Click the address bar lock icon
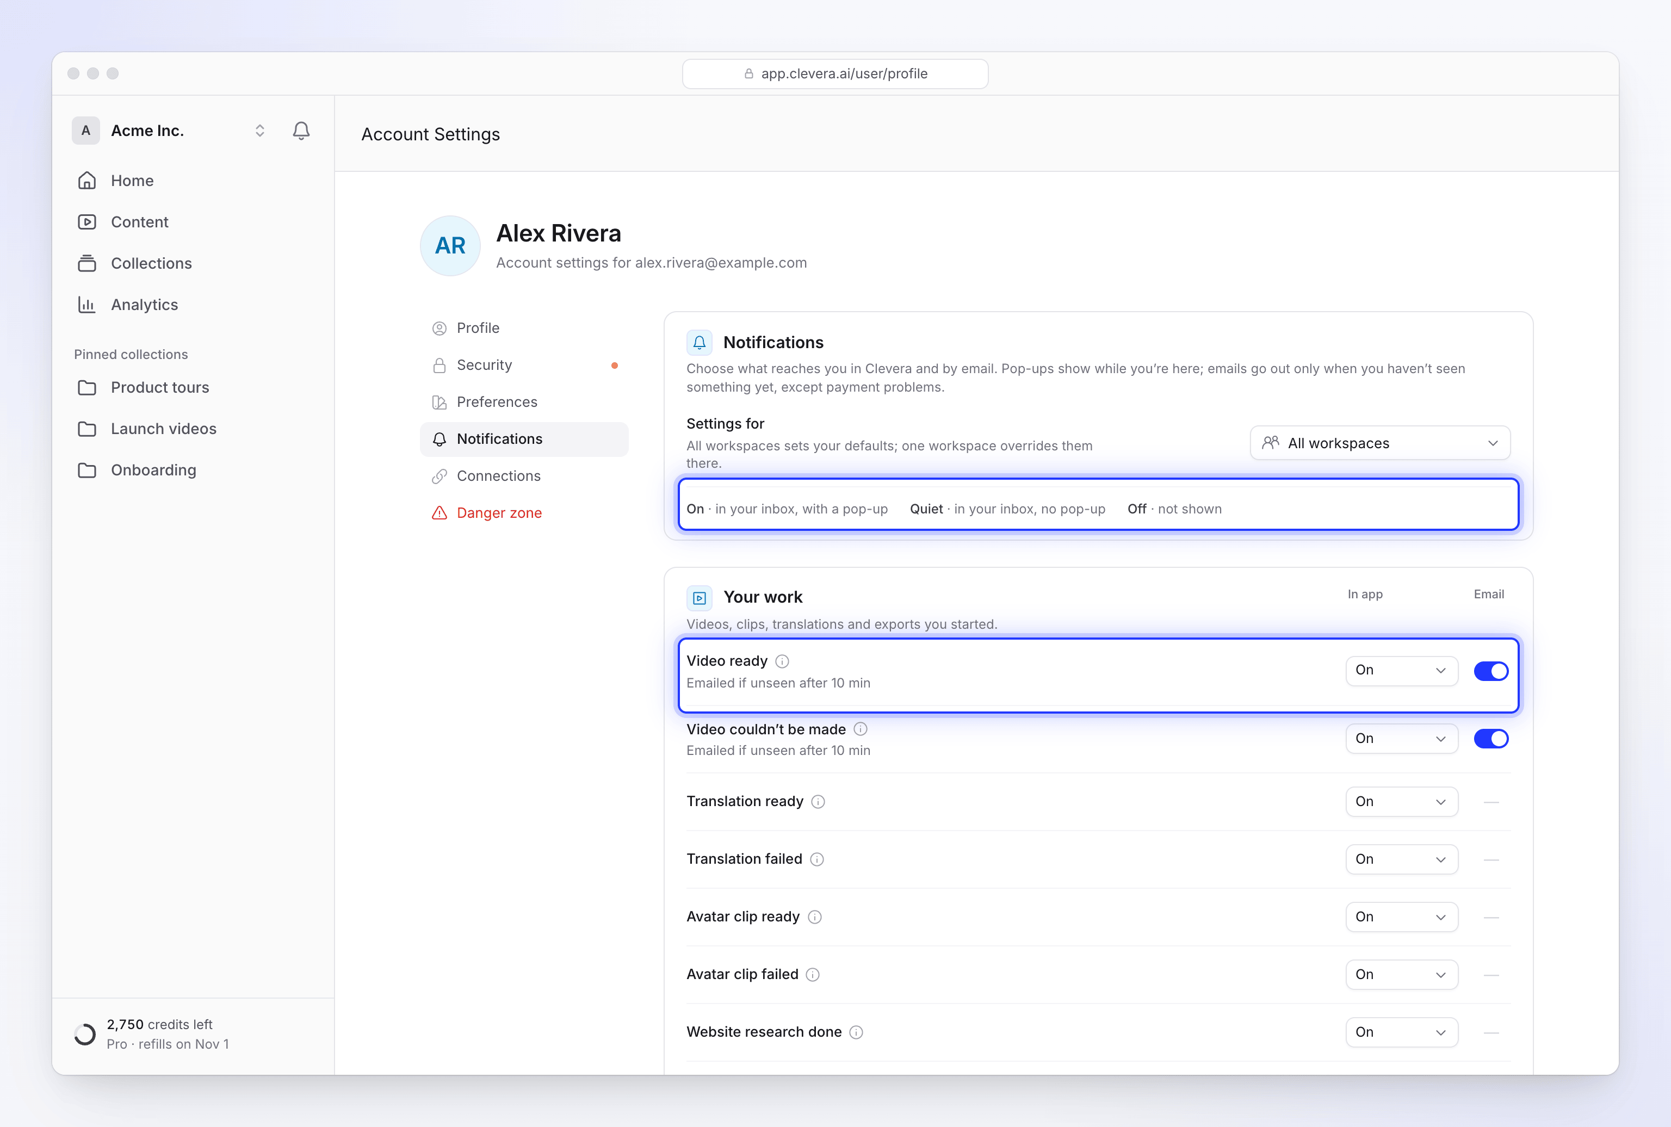 tap(749, 73)
